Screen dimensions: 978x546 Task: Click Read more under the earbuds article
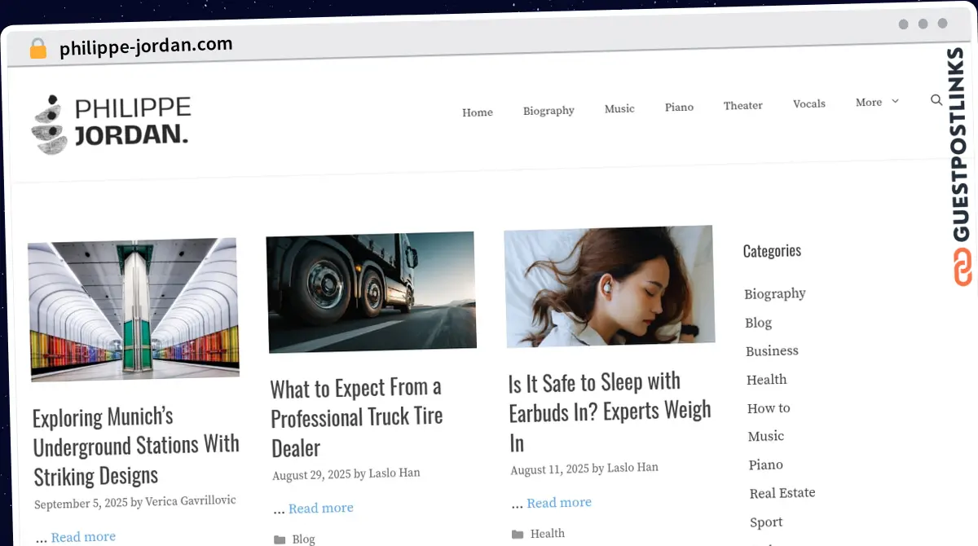pos(559,503)
